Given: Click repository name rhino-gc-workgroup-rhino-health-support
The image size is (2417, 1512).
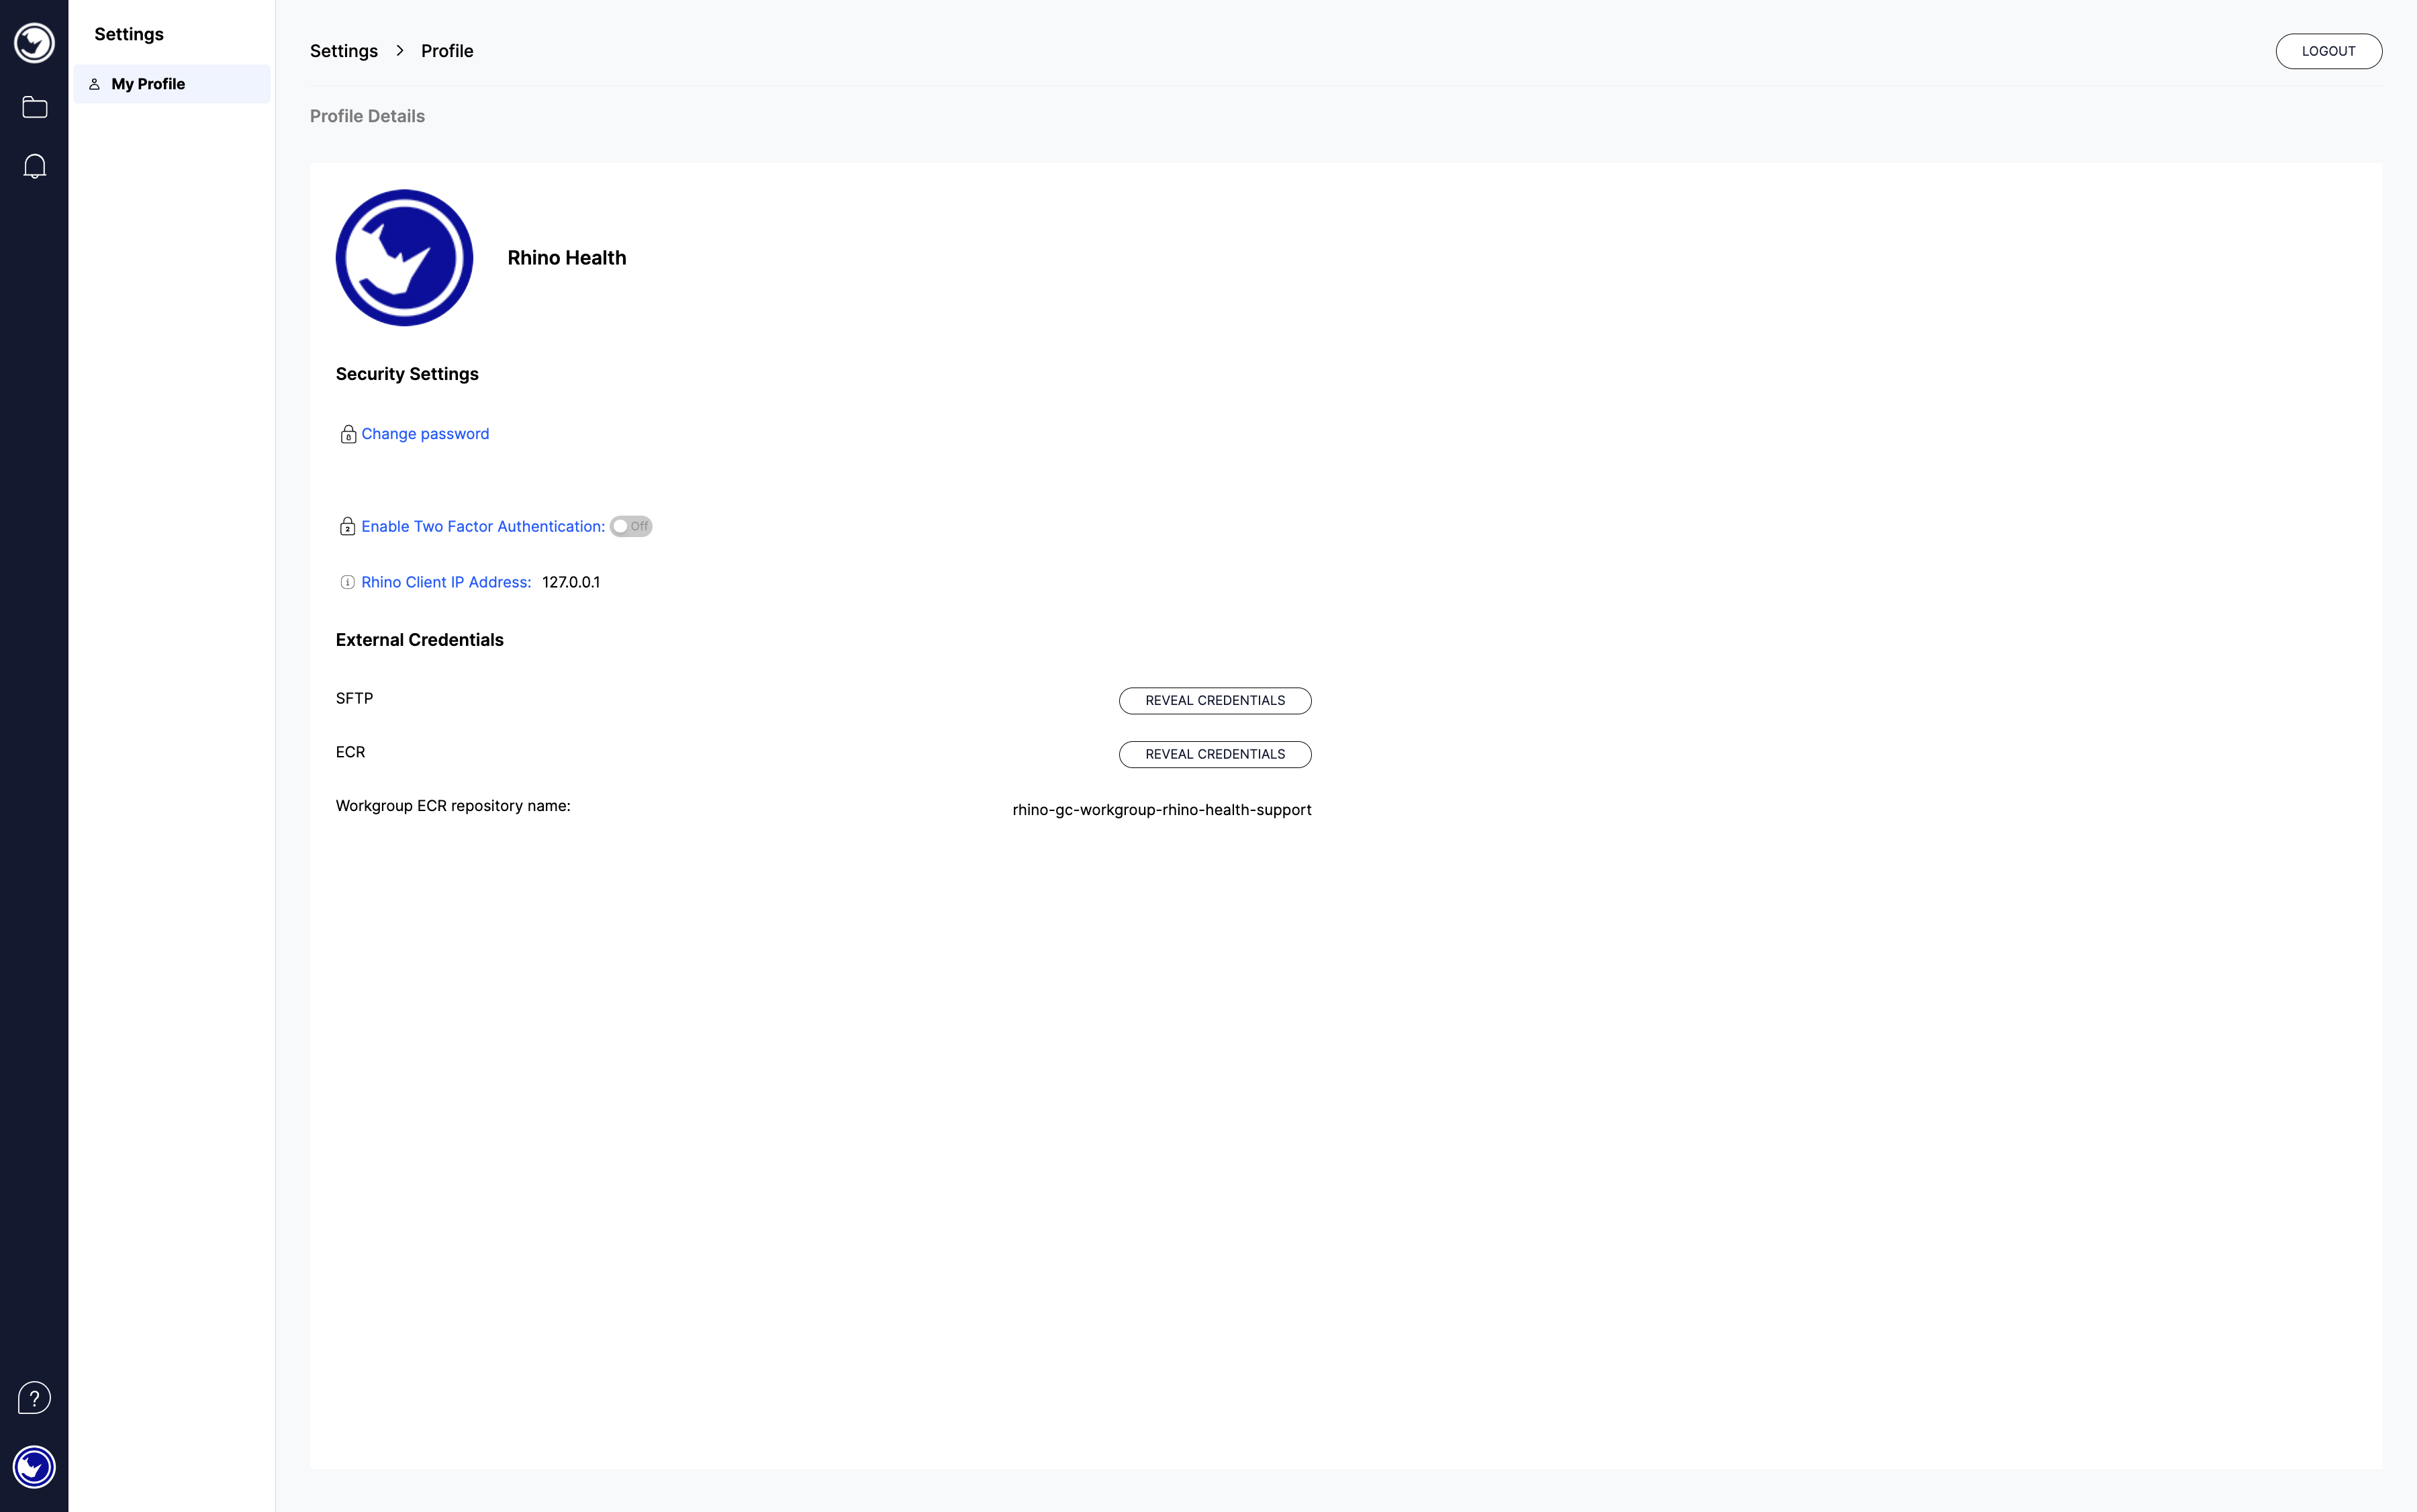Looking at the screenshot, I should click(x=1162, y=810).
